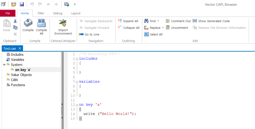Viewport: 255px width, 129px height.
Task: Click Navigate Backwards
Action: [x=96, y=21]
